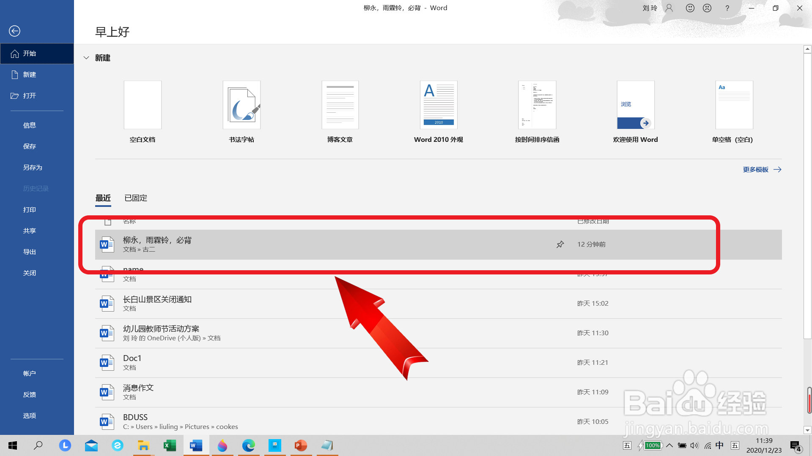Open the 更多模板 link

[x=762, y=170]
